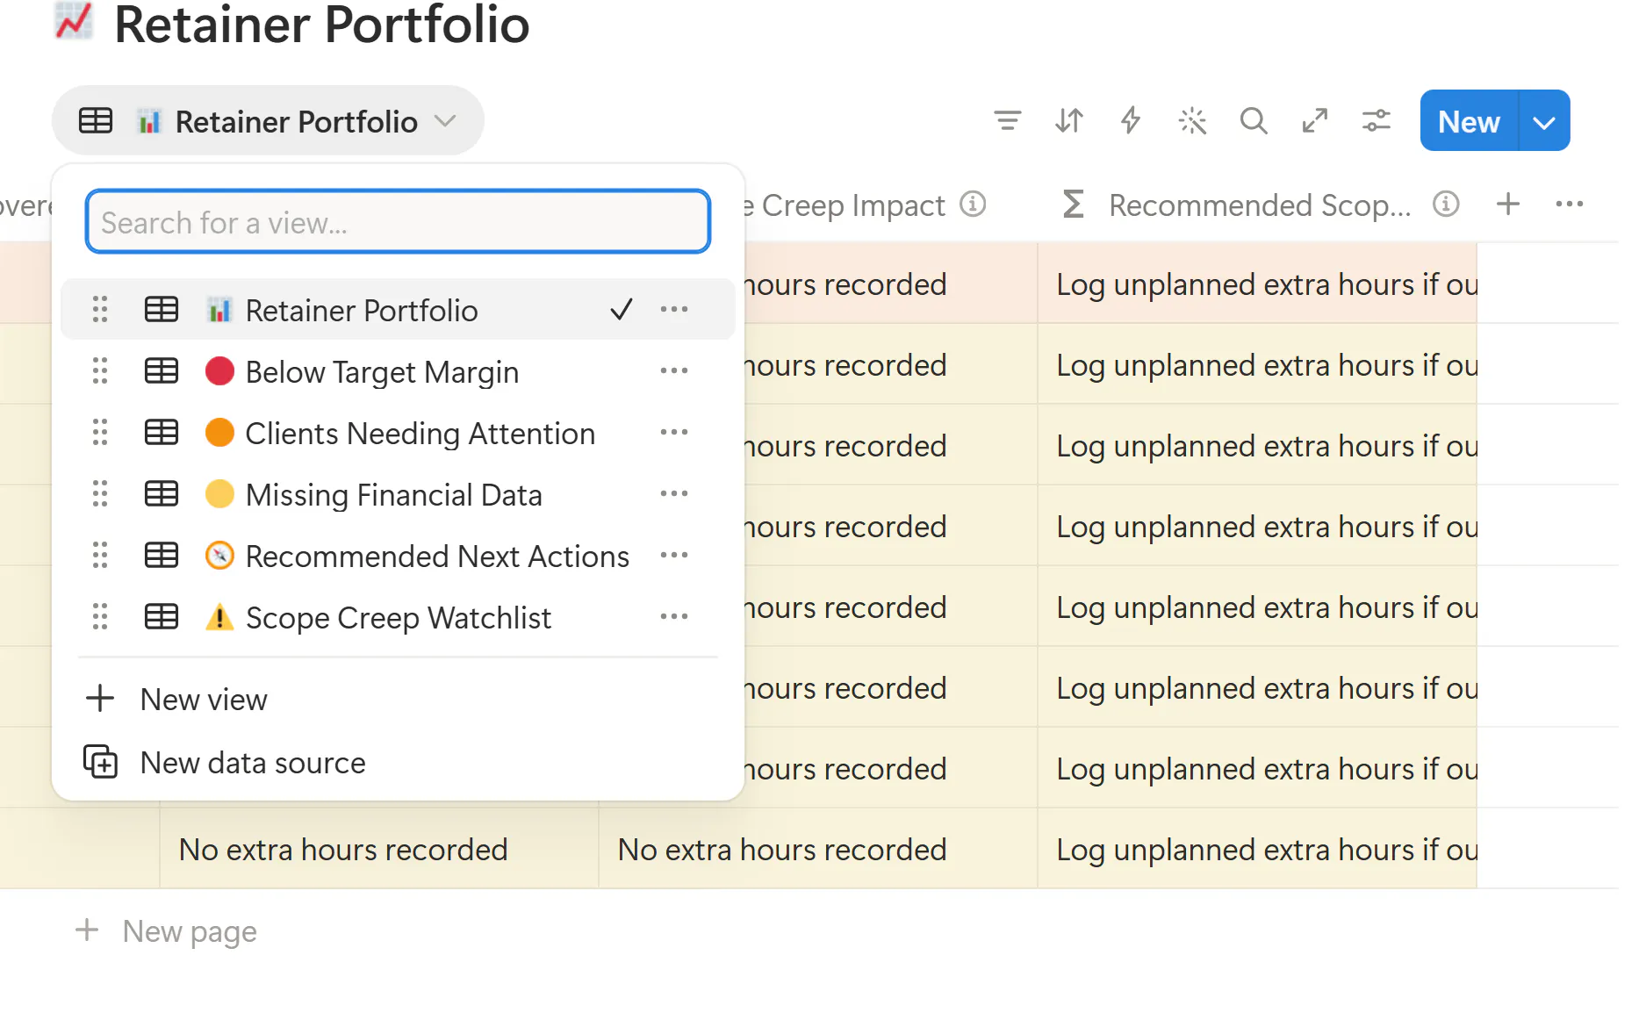
Task: Expand database to full page icon
Action: (x=1314, y=120)
